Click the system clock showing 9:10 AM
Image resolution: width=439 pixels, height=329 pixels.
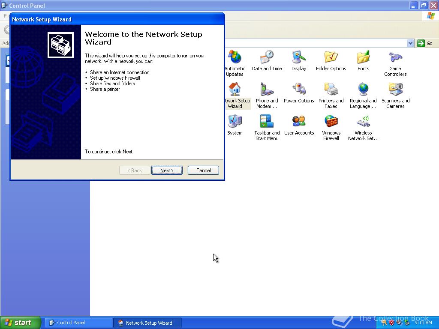click(423, 323)
